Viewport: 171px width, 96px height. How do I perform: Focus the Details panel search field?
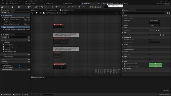(144, 13)
